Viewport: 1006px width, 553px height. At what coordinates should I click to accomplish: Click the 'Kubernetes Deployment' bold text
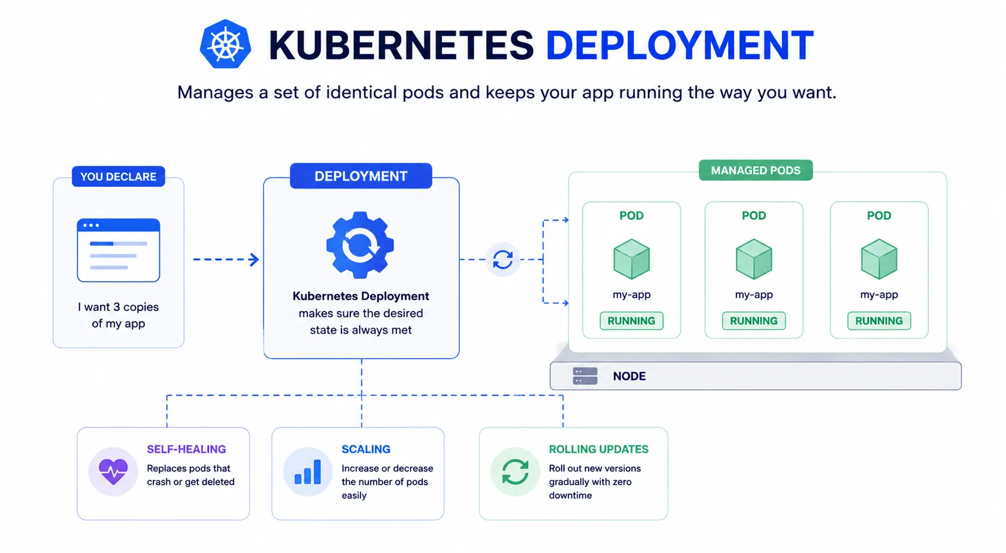point(361,296)
